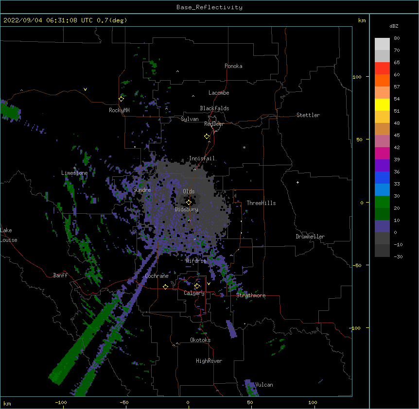
Task: Select the white plus marker north of Drumheller
Action: click(x=297, y=182)
